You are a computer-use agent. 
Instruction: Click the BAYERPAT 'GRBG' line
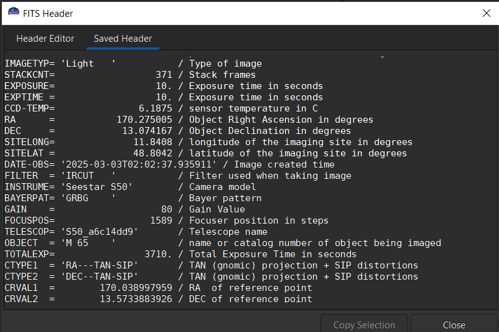133,198
